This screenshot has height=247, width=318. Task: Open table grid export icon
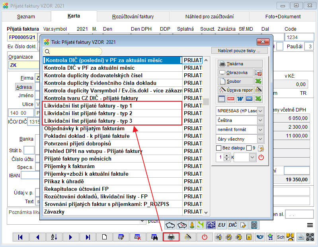pos(222,99)
